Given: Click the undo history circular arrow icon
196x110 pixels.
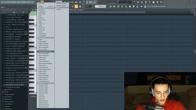Looking at the screenshot, I should point(138,2).
